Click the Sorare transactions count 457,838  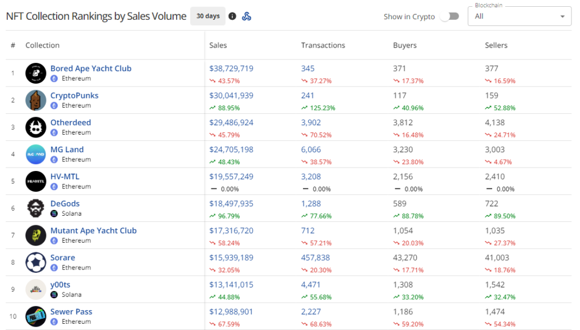click(315, 258)
